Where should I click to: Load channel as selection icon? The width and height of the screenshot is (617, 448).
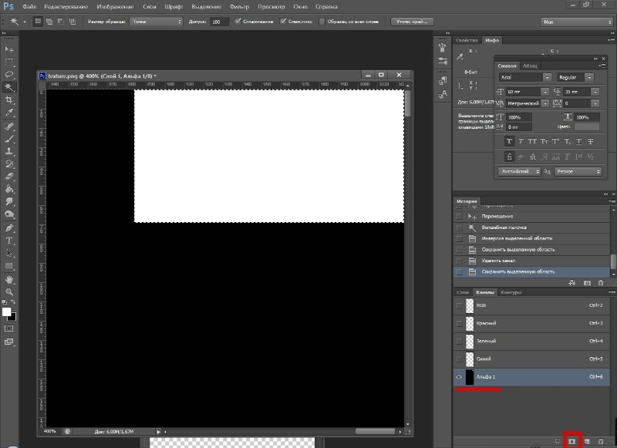click(558, 440)
